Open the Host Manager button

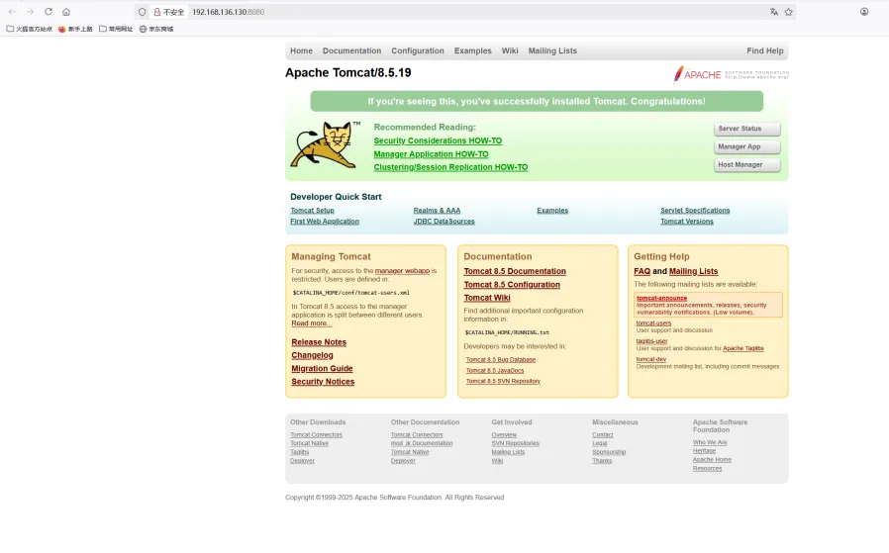[746, 165]
